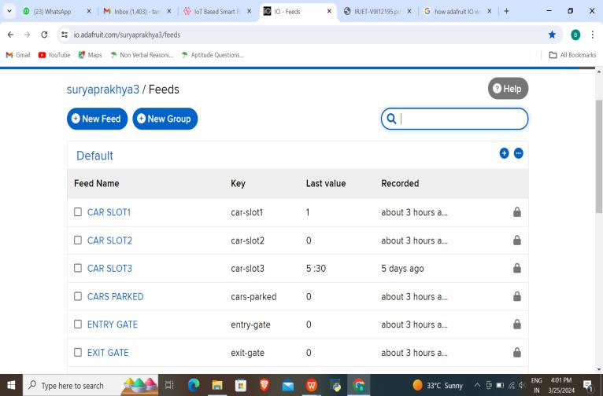603x396 pixels.
Task: Open the CARS PARKED feed
Action: 116,296
